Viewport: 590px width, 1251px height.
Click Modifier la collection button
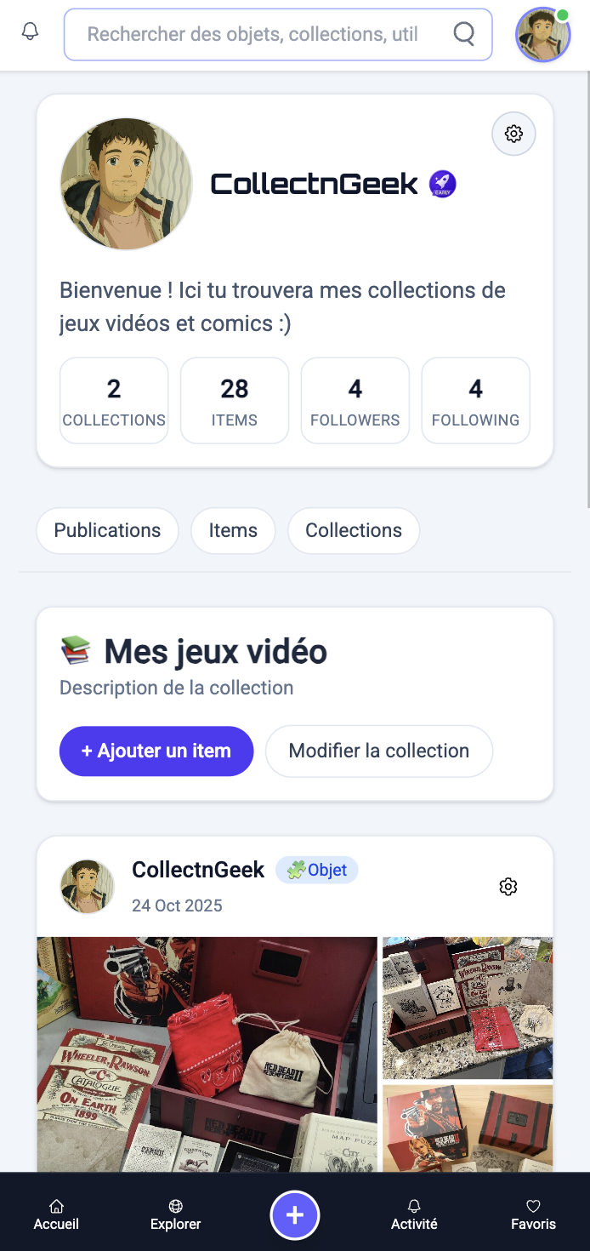[379, 751]
